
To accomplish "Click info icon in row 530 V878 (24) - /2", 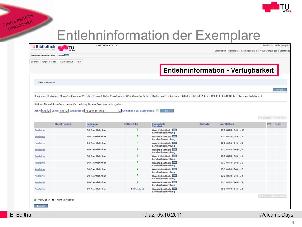I will pyautogui.click(x=175, y=189).
